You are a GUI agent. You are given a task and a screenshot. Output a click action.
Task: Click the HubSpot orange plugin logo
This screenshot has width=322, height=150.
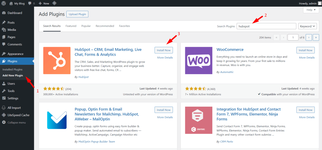pos(57,60)
